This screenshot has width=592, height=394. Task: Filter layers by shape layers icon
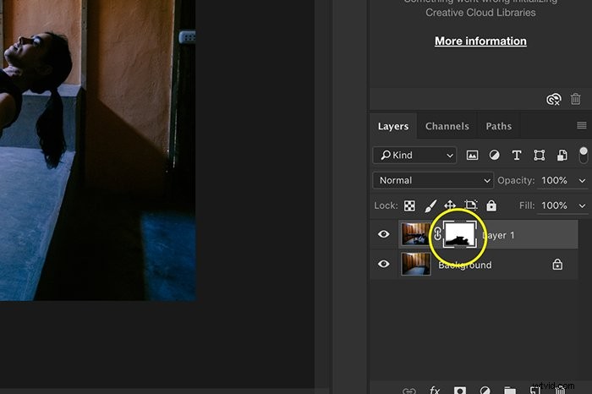click(540, 155)
